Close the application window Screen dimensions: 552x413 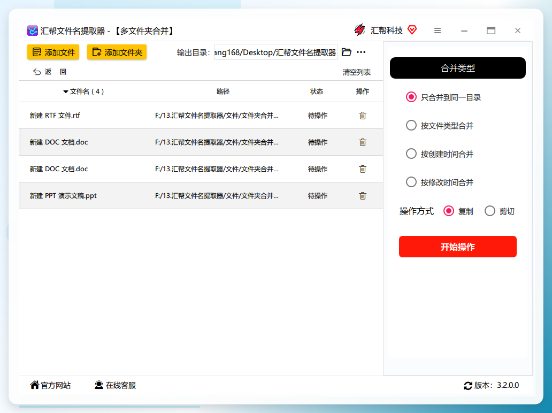click(x=518, y=30)
